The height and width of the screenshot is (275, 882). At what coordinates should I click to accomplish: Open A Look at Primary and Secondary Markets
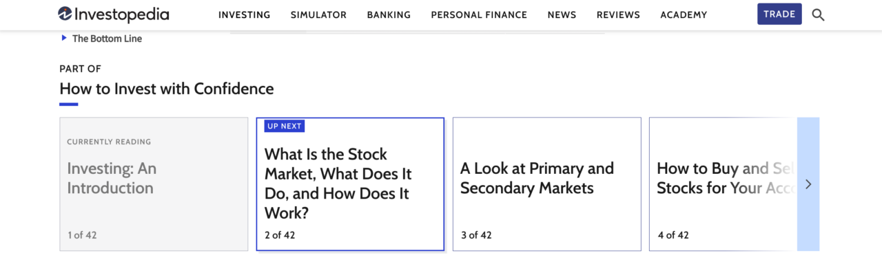[546, 184]
